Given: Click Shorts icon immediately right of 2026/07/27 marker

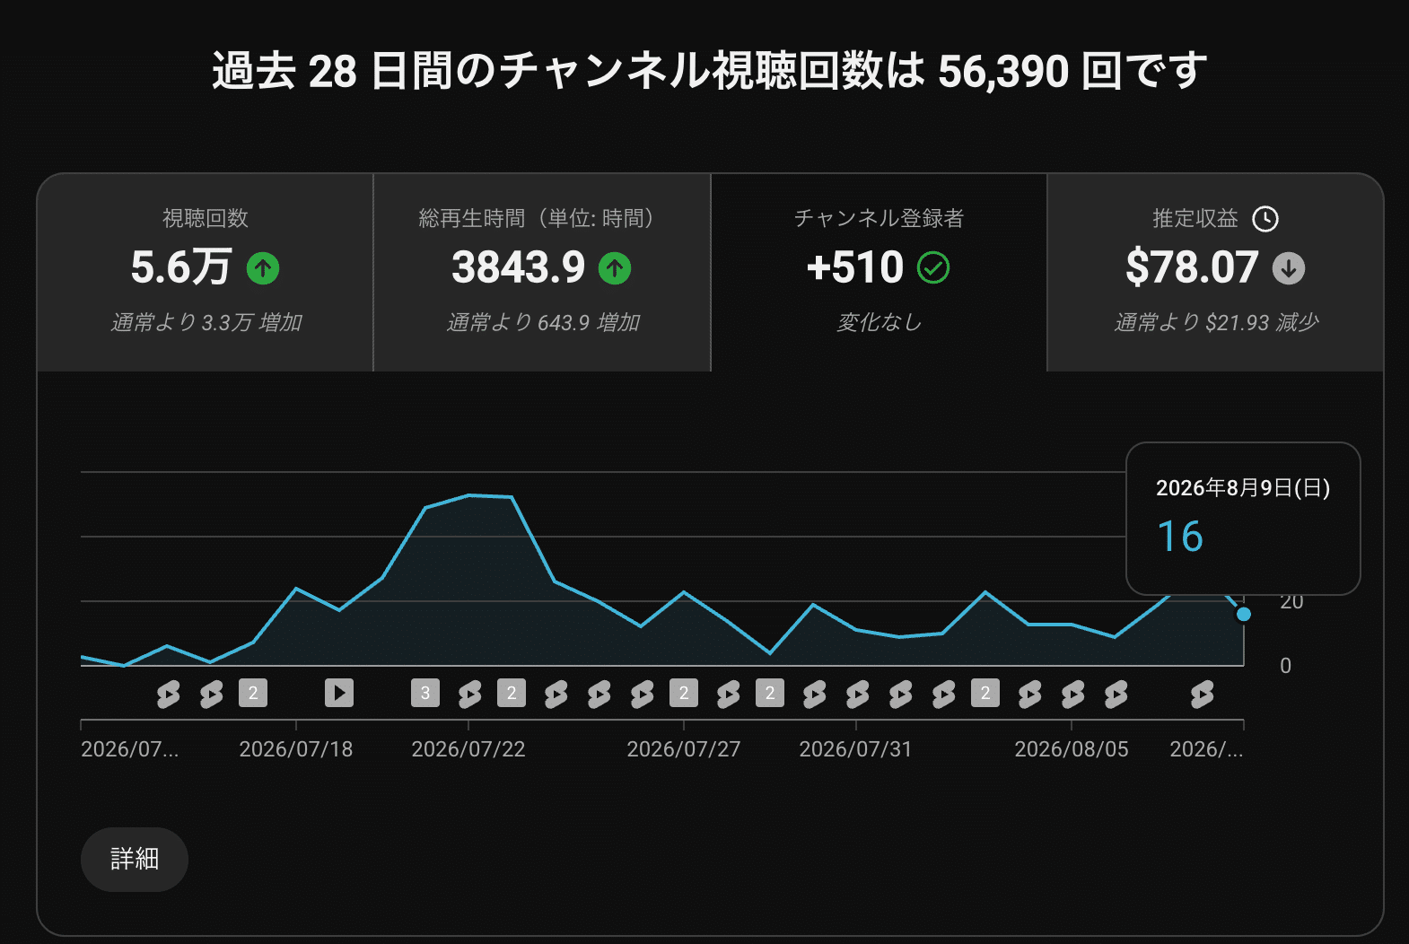Looking at the screenshot, I should pyautogui.click(x=728, y=694).
